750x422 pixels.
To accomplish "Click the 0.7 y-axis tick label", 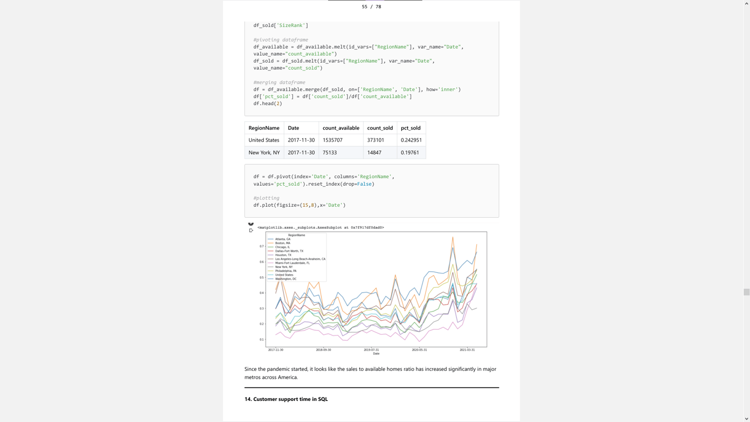I will coord(261,246).
